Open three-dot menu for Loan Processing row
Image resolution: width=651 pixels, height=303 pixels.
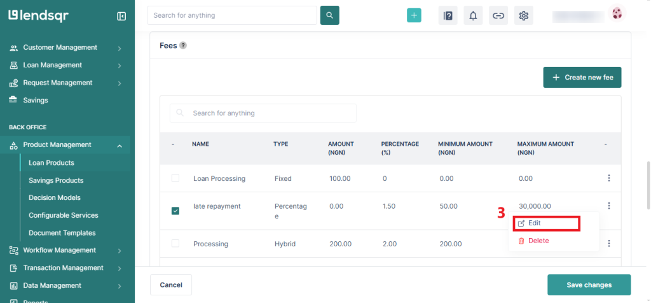coord(608,178)
